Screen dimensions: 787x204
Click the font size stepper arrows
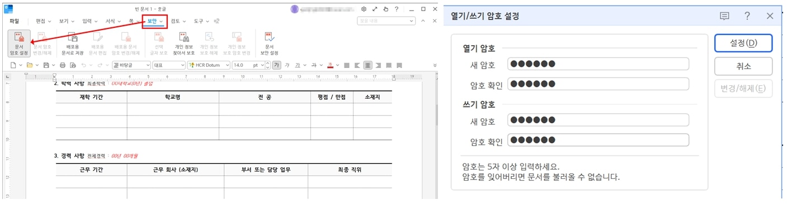[267, 65]
